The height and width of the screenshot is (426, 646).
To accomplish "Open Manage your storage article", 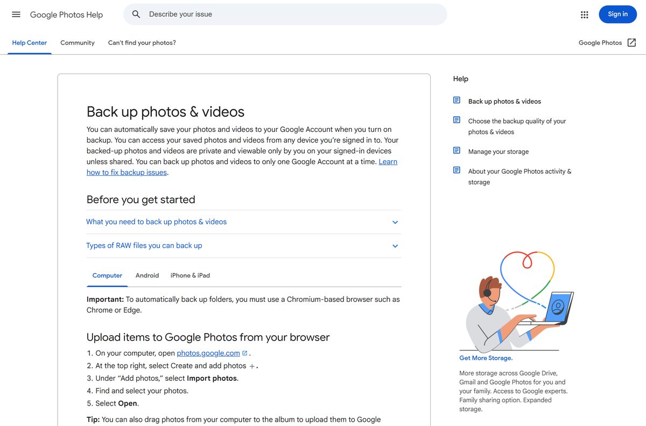I will 498,152.
